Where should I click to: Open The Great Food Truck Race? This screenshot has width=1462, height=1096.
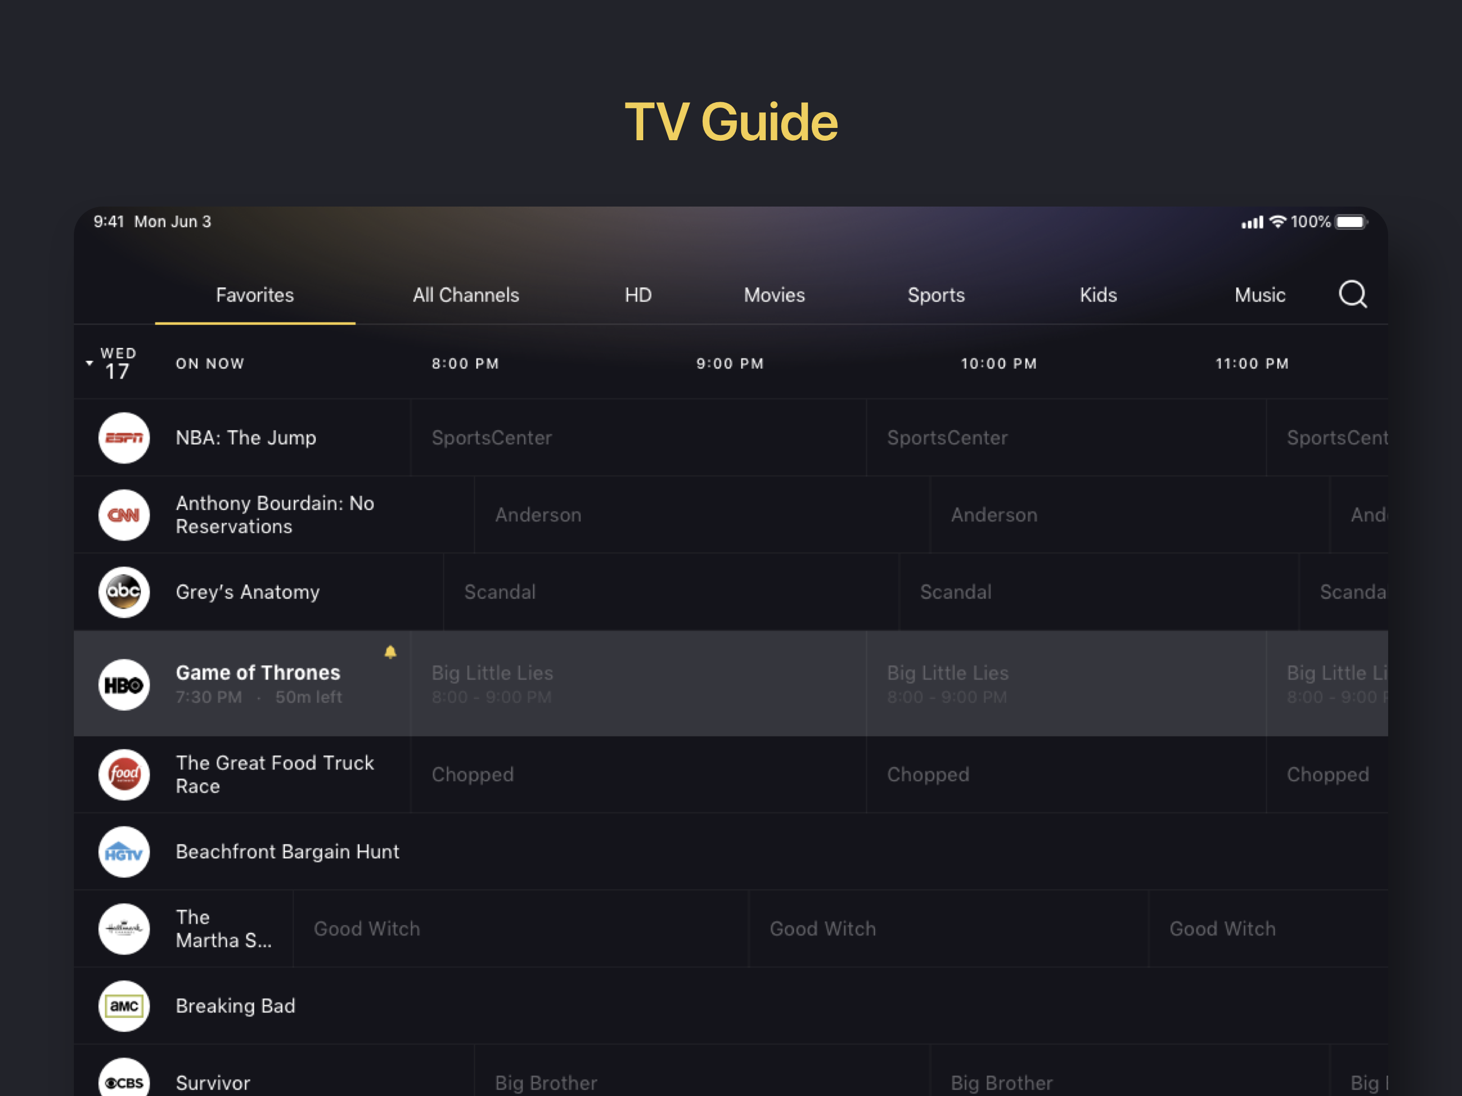pyautogui.click(x=242, y=775)
